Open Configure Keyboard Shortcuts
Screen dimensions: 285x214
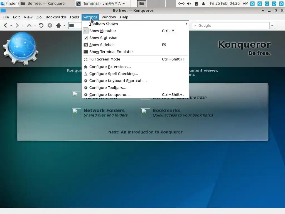tap(136, 81)
